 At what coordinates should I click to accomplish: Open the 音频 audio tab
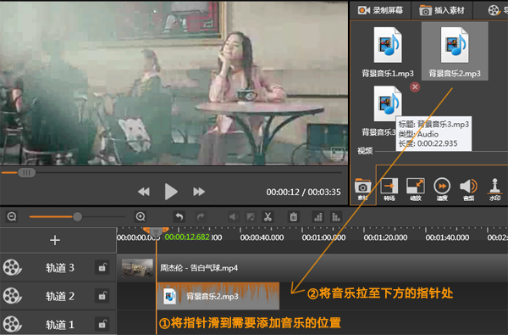[468, 189]
